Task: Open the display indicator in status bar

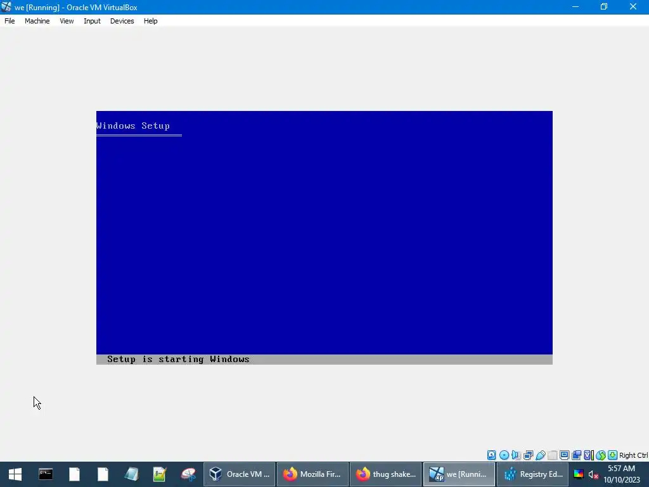Action: pos(564,455)
